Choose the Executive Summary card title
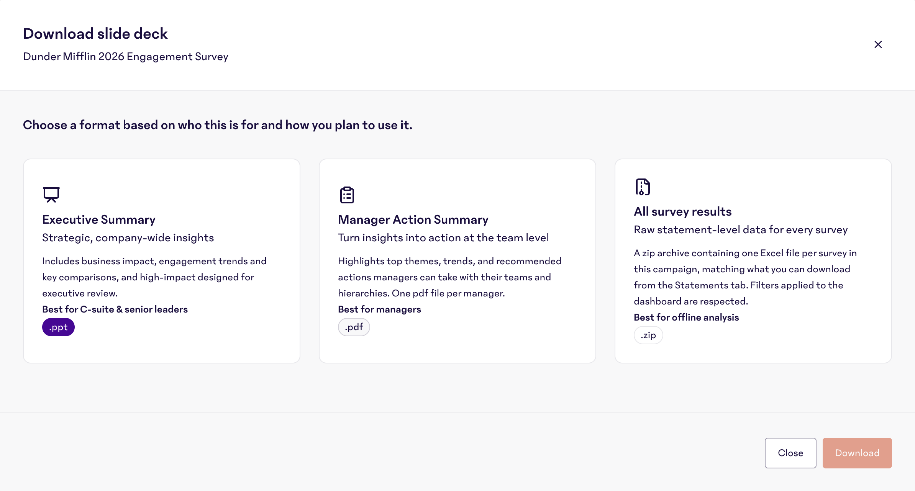This screenshot has height=491, width=915. point(99,219)
